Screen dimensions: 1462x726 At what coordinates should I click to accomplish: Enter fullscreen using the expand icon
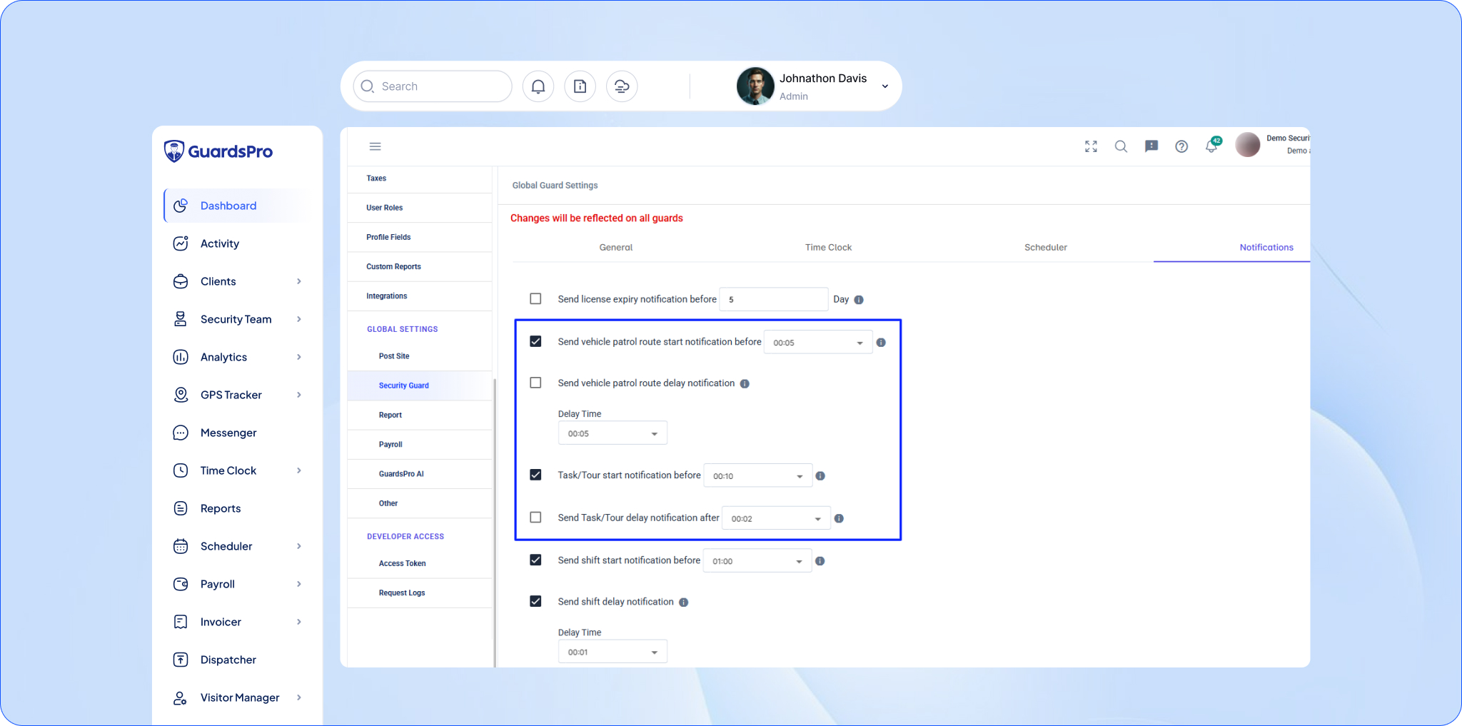(x=1091, y=146)
